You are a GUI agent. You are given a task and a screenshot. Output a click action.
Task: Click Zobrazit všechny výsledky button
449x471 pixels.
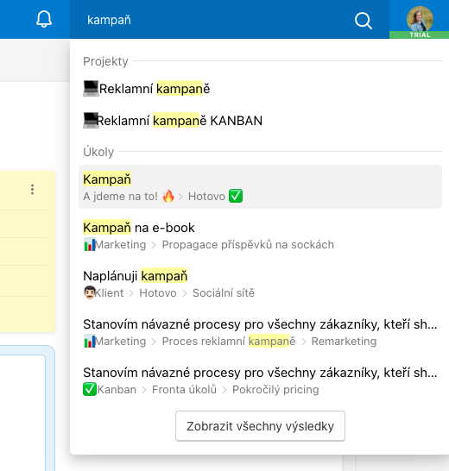[x=260, y=426]
